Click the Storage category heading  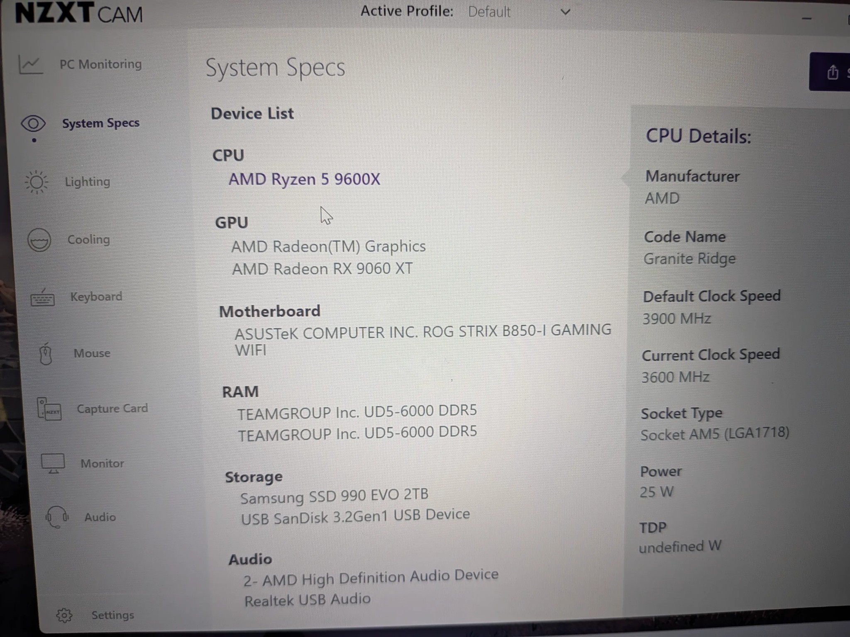[254, 477]
